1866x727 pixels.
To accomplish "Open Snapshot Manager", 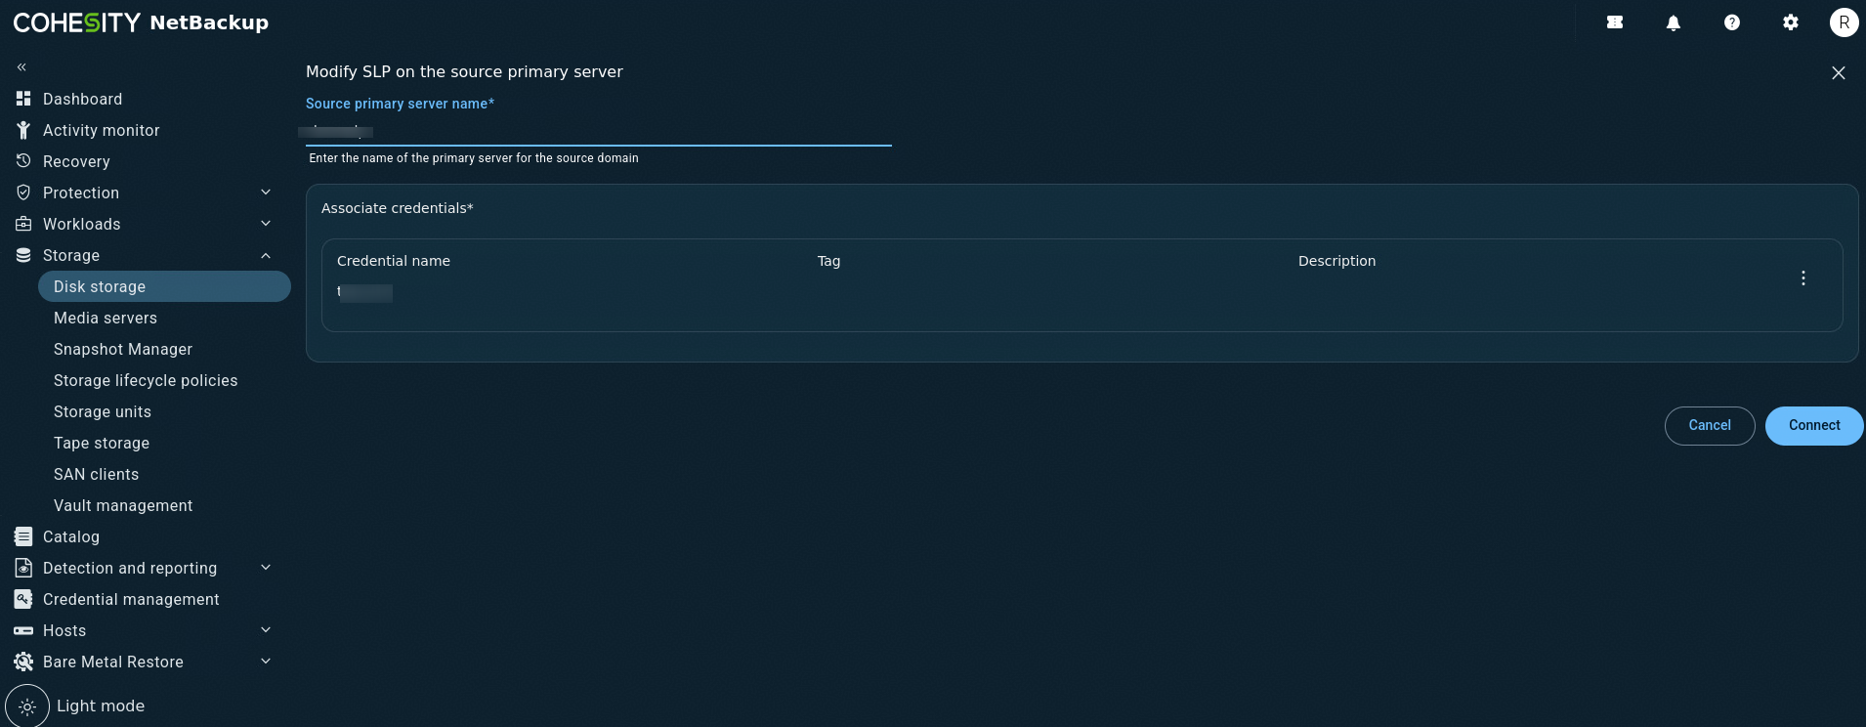I will (123, 349).
